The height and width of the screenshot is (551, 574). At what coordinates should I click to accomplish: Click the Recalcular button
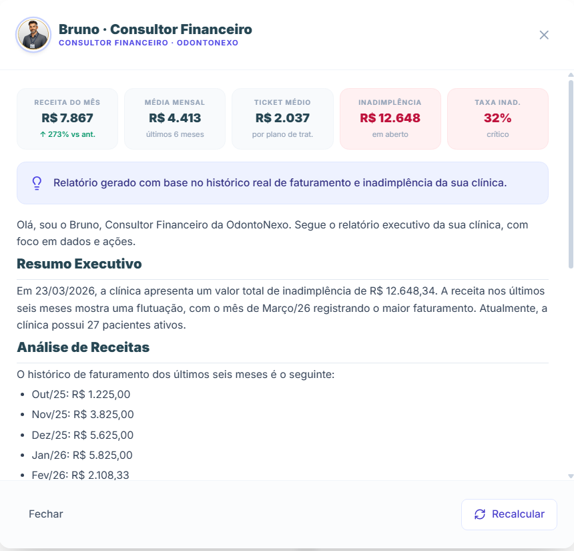tap(509, 514)
